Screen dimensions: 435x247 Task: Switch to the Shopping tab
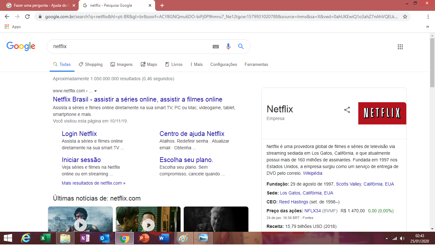(90, 64)
